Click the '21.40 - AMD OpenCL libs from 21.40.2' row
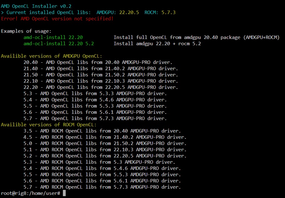 (101, 69)
